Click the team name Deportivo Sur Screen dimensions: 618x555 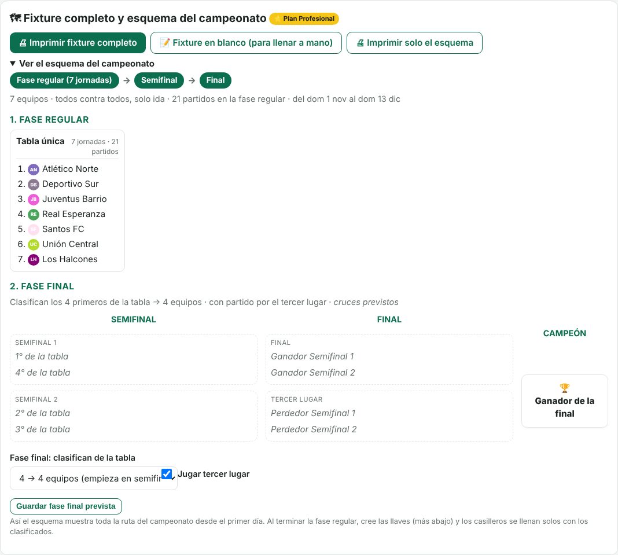pyautogui.click(x=70, y=184)
